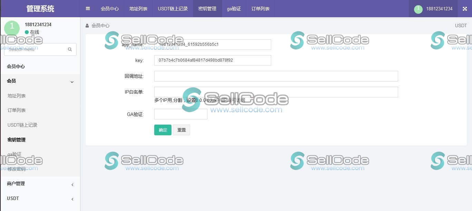The image size is (472, 211).
Task: Expand the 商户管理 sidebar section
Action: pos(40,184)
